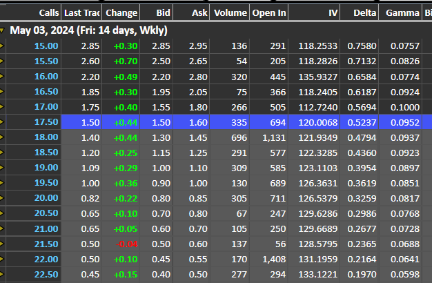Expand the 20.00 strike row arrow
This screenshot has height=283, width=432.
(2, 198)
